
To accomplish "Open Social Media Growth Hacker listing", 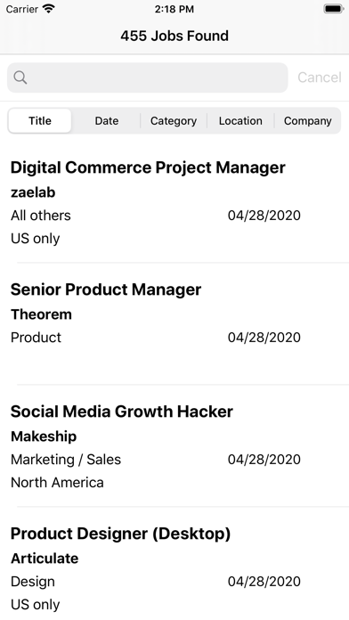I will click(174, 445).
